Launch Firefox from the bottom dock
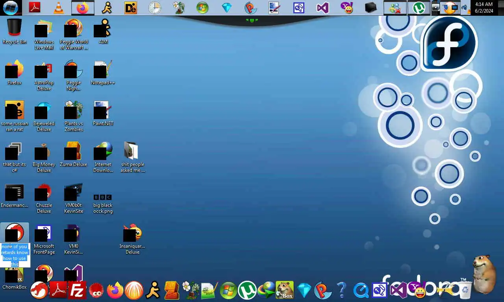The image size is (504, 302). coord(115,291)
